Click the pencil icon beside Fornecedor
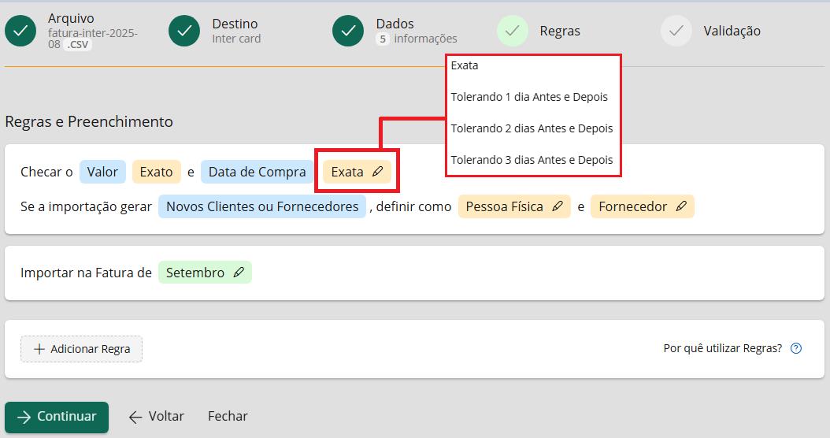The image size is (830, 438). [x=681, y=206]
